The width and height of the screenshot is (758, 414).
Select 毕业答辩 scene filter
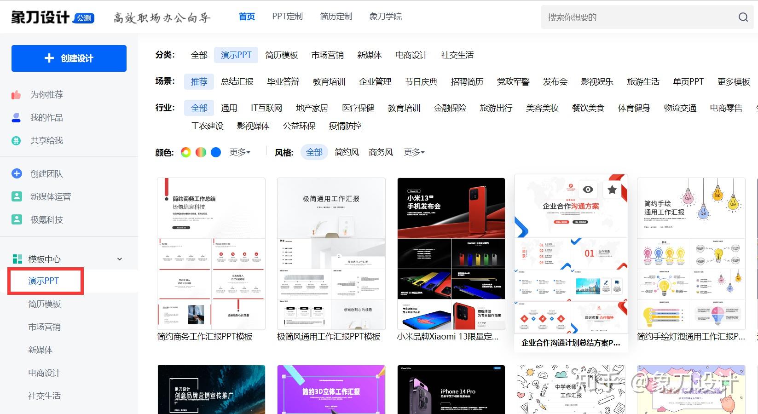tap(283, 81)
